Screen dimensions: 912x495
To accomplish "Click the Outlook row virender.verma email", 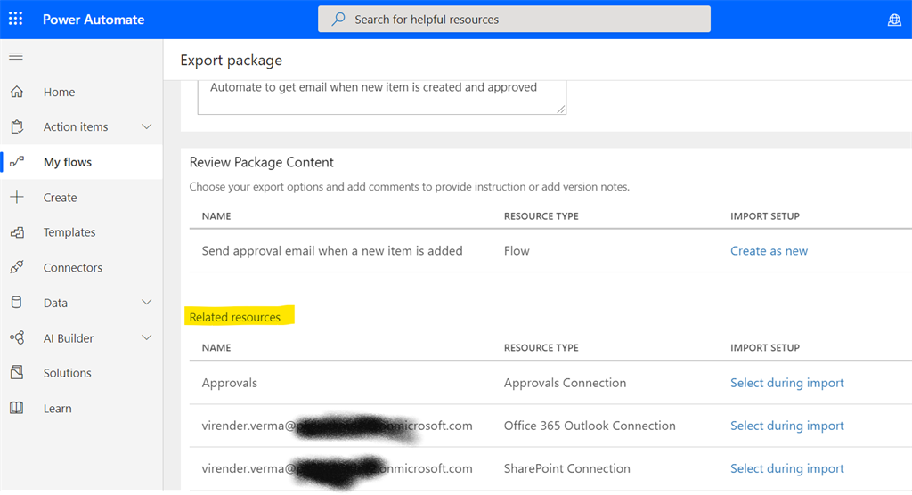I will point(338,426).
